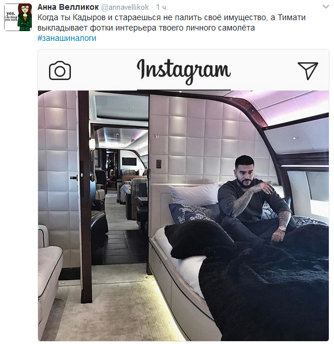Click the ceiling spotlight above the bed
The width and height of the screenshot is (334, 344).
click(x=294, y=138)
